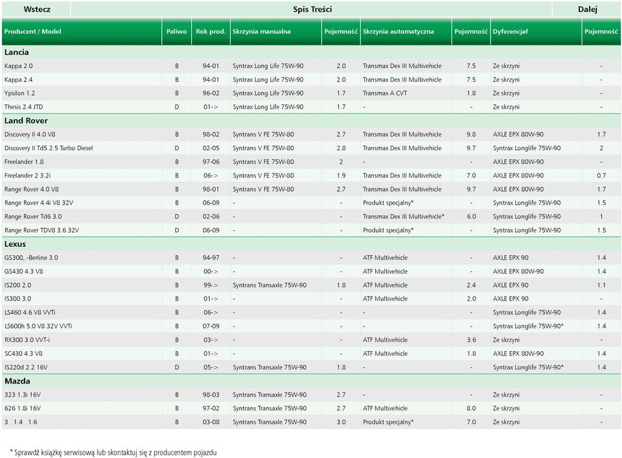Select Range Rover Td6 3.0 model

tap(33, 216)
